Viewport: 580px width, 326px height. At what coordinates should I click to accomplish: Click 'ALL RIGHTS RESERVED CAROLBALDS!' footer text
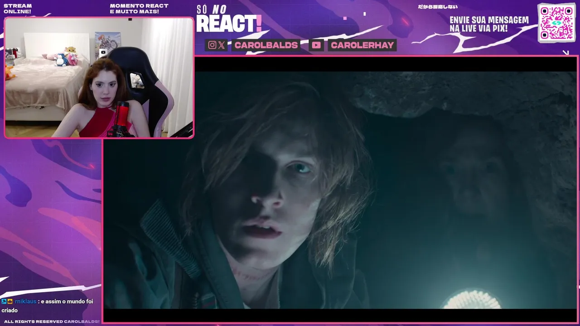pos(52,321)
